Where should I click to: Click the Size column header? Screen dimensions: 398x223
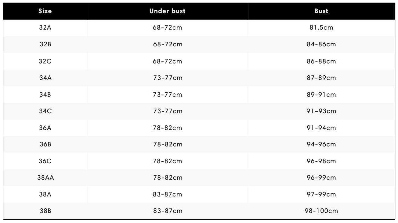[45, 11]
